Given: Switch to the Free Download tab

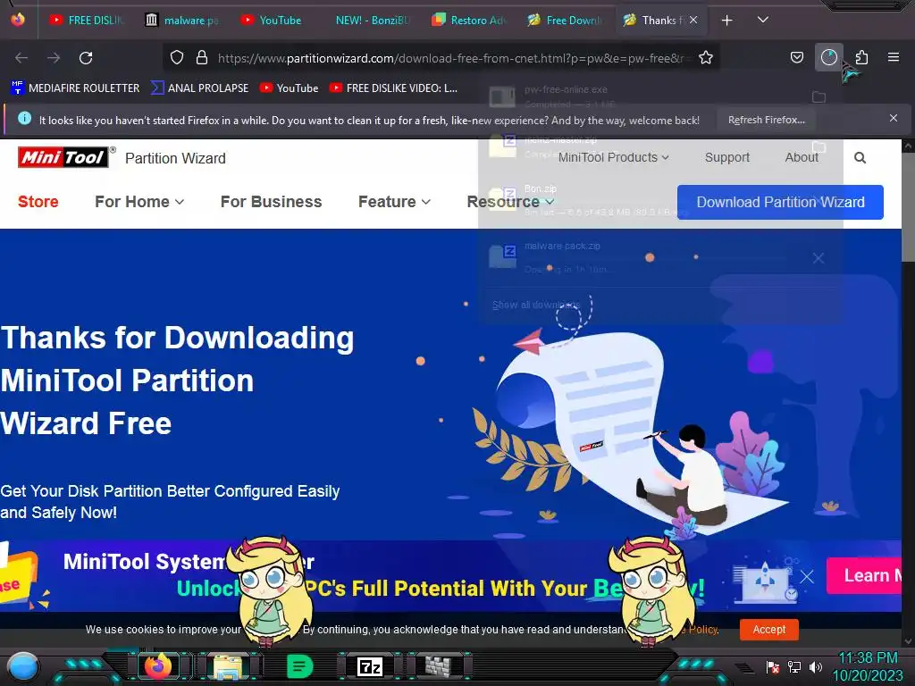Looking at the screenshot, I should pos(565,21).
